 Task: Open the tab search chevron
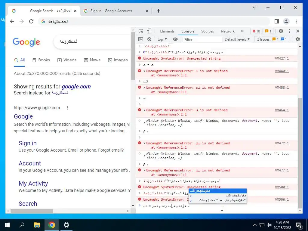click(254, 8)
